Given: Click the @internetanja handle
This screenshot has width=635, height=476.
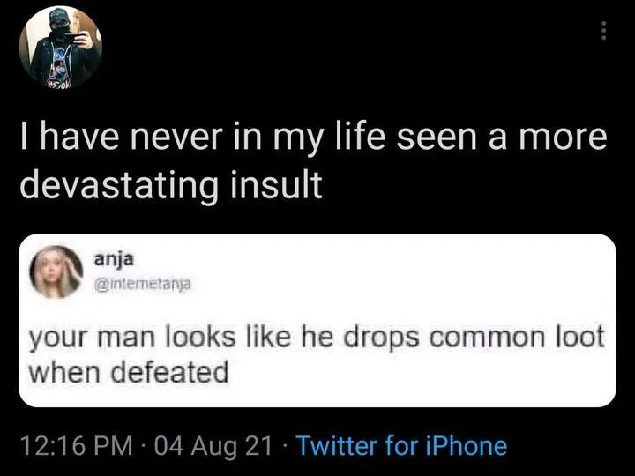Looking at the screenshot, I should click(x=141, y=284).
